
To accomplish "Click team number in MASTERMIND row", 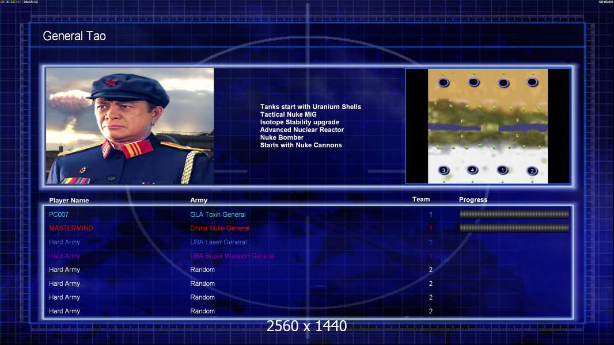I will point(430,228).
